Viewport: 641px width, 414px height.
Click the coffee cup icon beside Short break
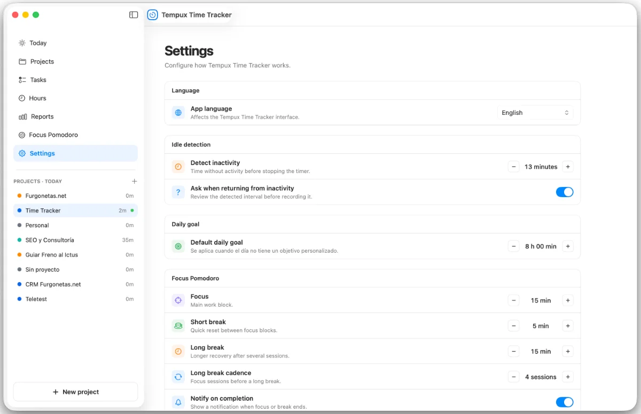click(x=178, y=326)
